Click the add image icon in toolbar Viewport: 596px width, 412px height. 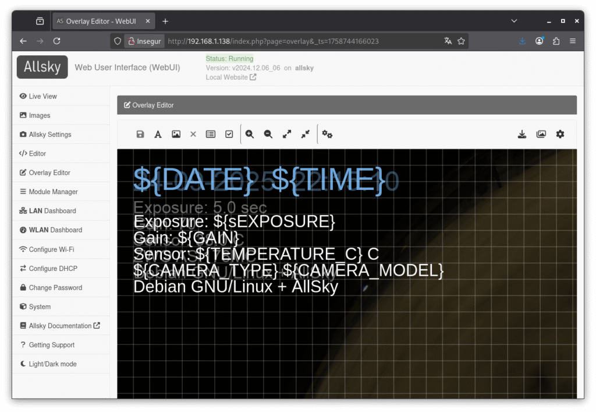pyautogui.click(x=176, y=134)
